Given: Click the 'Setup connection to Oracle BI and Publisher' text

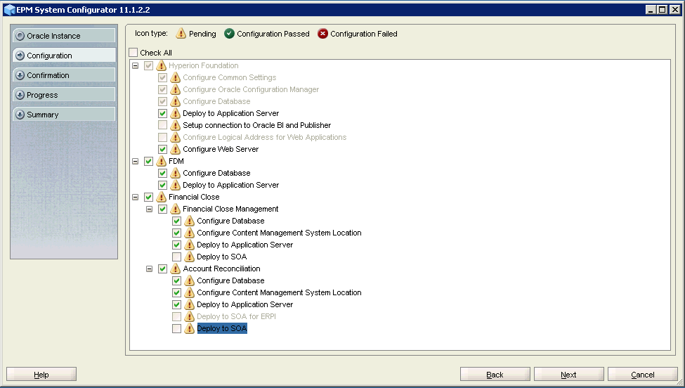Looking at the screenshot, I should pos(257,125).
